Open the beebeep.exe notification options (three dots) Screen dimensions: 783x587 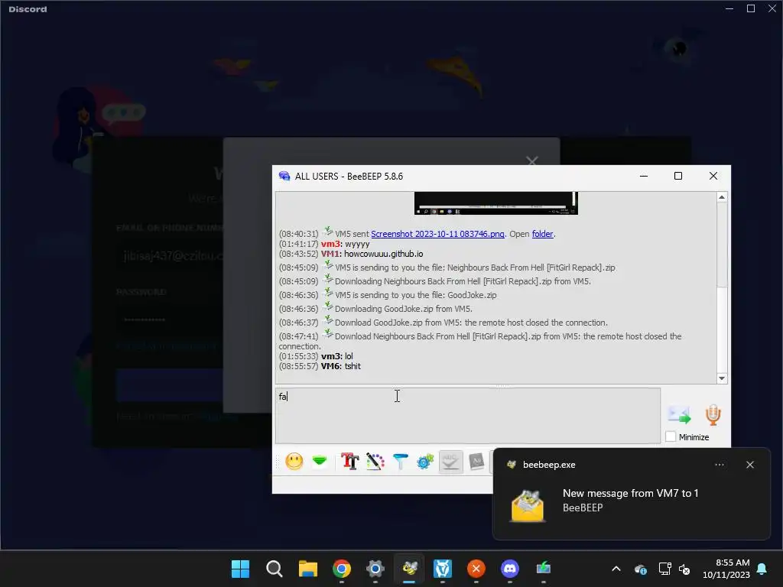[x=719, y=465]
